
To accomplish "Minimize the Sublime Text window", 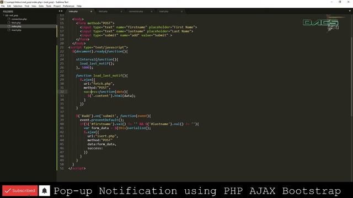I will 331,2.
